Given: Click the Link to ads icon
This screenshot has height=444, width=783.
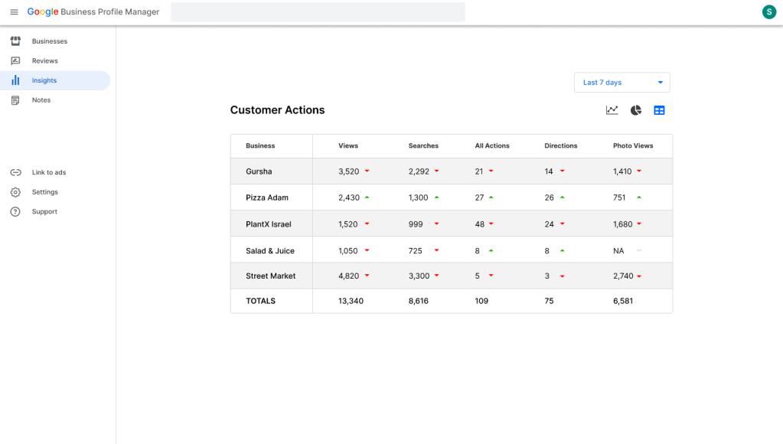Looking at the screenshot, I should pyautogui.click(x=15, y=173).
